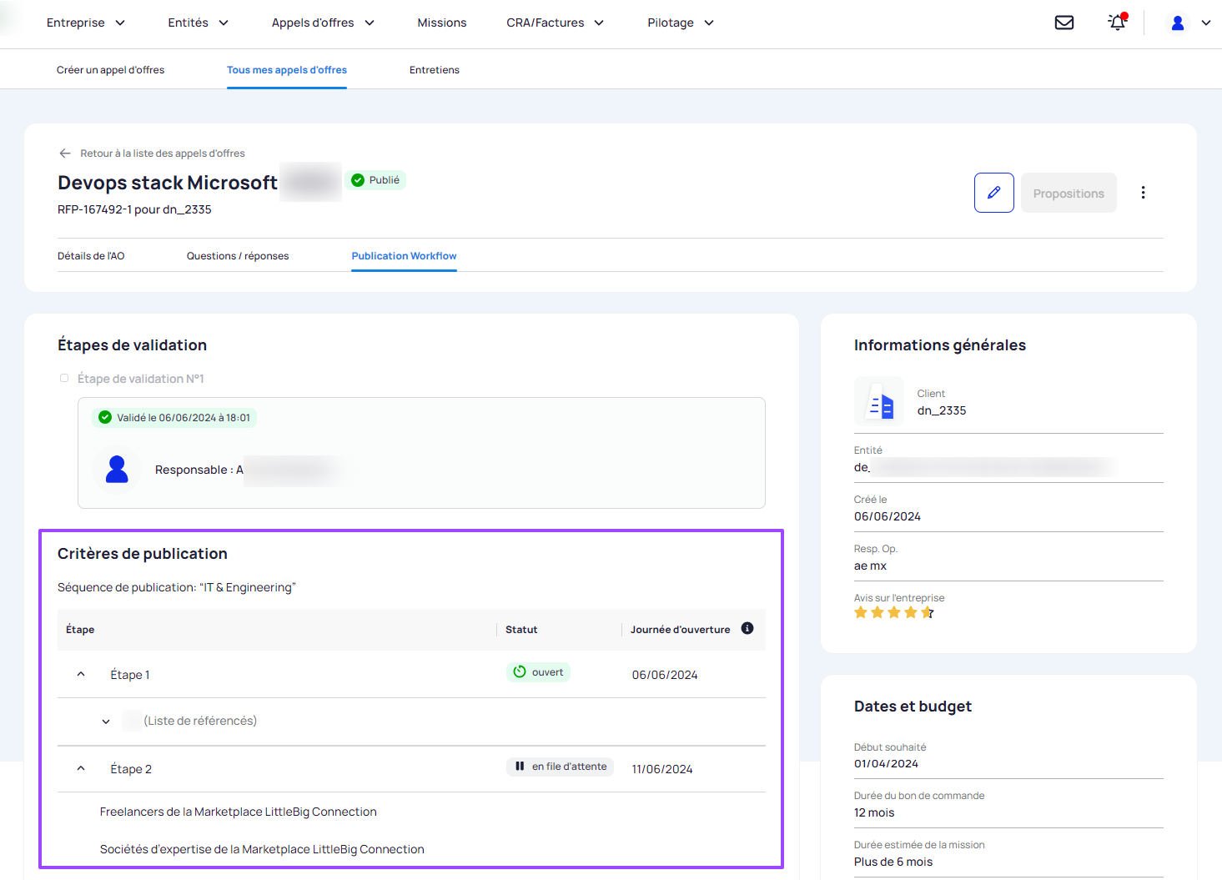Click the Début souhaité date 01/04/2024

pos(886,763)
